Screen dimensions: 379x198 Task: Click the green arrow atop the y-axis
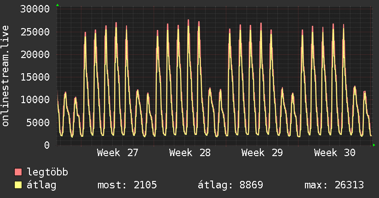[x=57, y=5]
